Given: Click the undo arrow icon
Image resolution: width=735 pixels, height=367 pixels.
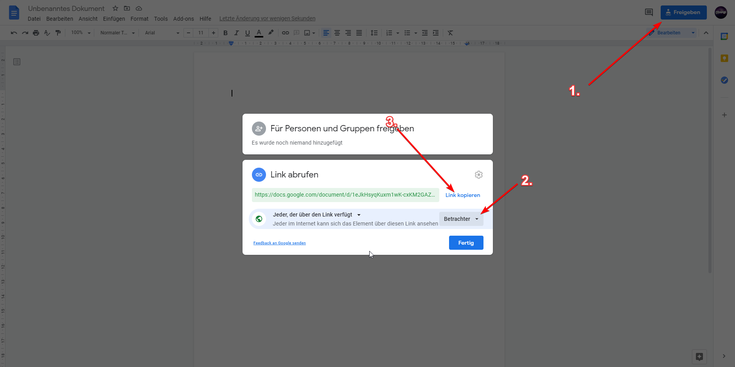Looking at the screenshot, I should [14, 33].
